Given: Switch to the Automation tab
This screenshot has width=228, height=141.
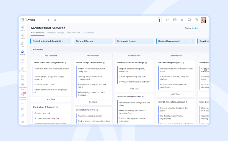Looking at the screenshot, I should (x=89, y=33).
